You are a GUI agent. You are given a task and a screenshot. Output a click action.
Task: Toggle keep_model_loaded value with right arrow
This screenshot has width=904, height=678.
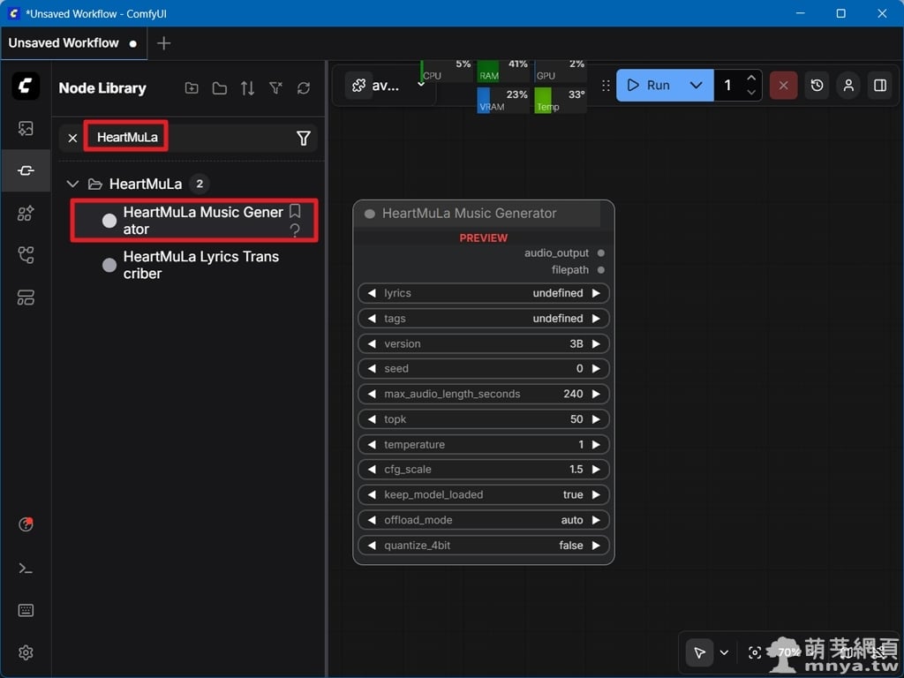596,495
